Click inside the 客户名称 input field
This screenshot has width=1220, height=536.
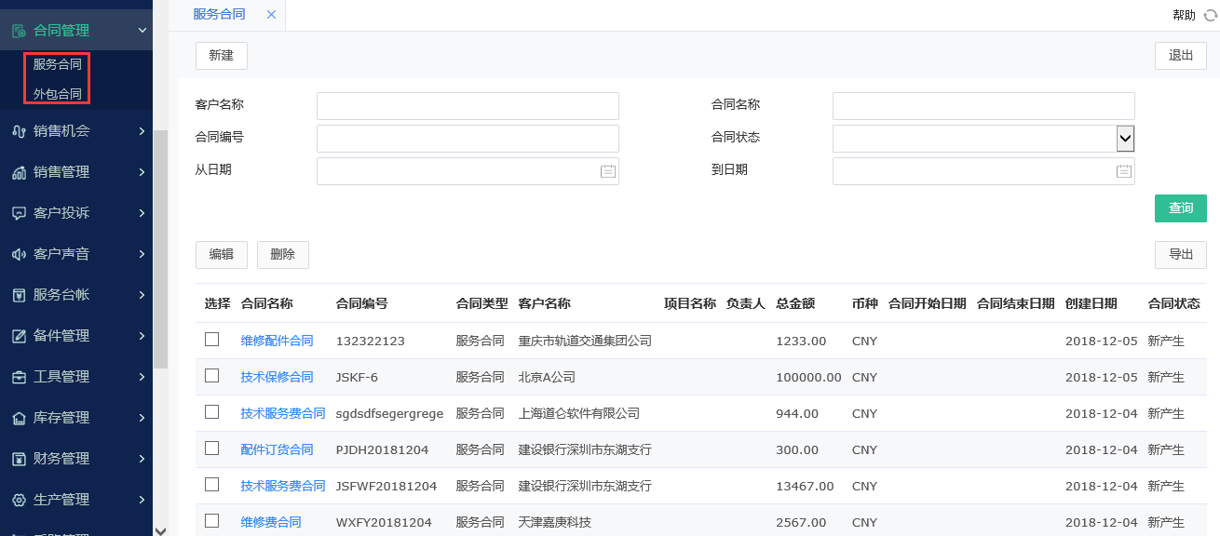tap(468, 105)
